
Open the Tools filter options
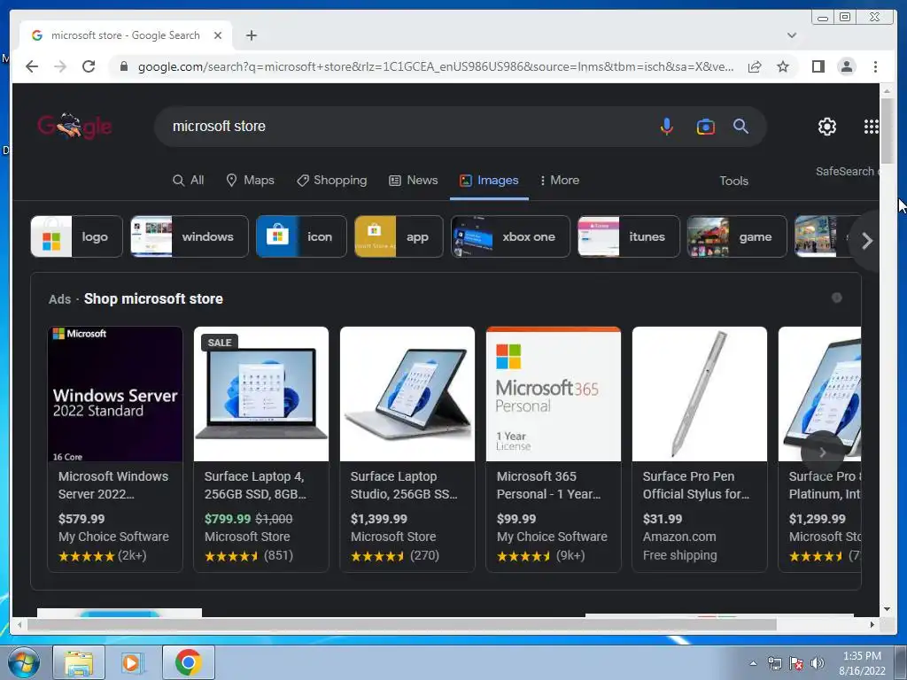(733, 181)
